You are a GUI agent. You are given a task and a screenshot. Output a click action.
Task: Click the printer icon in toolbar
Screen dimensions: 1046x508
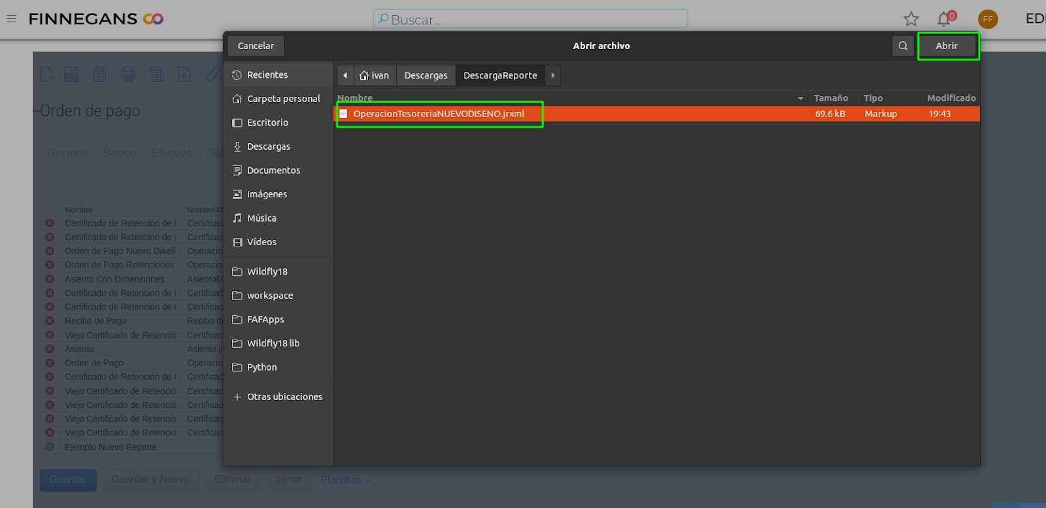(128, 75)
